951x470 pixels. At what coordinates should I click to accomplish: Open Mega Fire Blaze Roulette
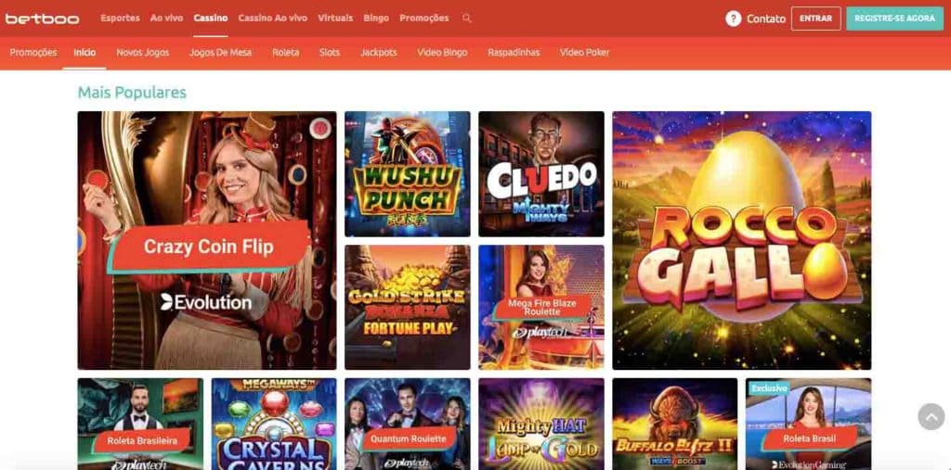click(541, 307)
